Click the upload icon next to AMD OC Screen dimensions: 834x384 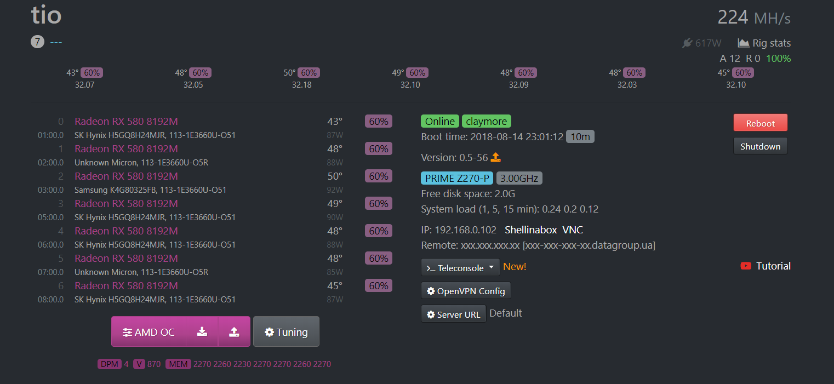point(234,331)
